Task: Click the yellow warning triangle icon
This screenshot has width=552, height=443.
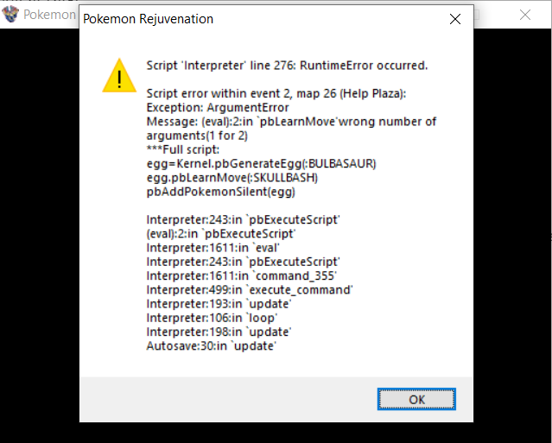Action: tap(117, 75)
